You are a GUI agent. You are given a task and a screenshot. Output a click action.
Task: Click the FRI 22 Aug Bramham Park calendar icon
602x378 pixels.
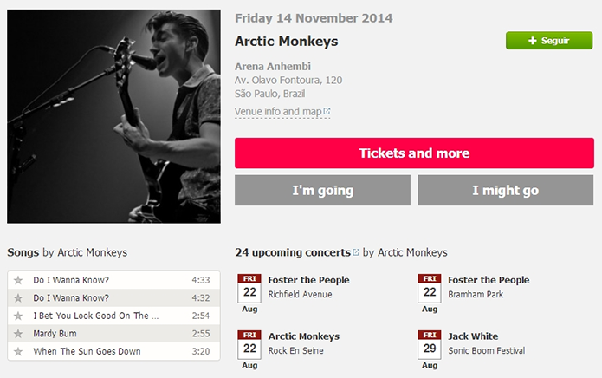[430, 289]
